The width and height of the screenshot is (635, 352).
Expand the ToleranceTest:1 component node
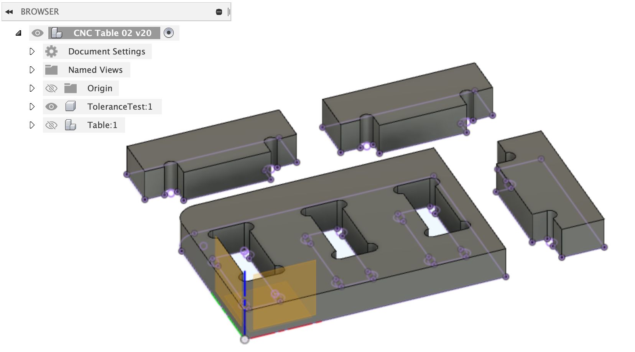[32, 106]
